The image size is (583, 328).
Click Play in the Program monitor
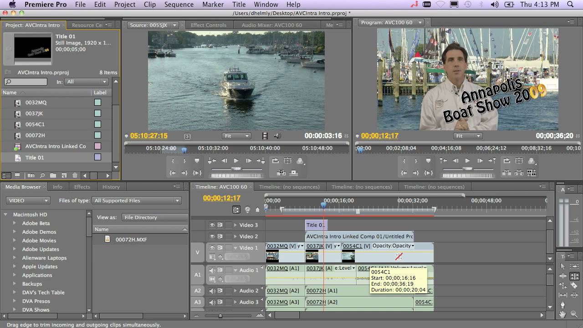[x=467, y=161]
